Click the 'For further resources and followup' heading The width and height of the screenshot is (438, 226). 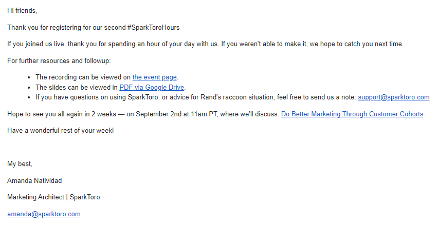click(59, 60)
